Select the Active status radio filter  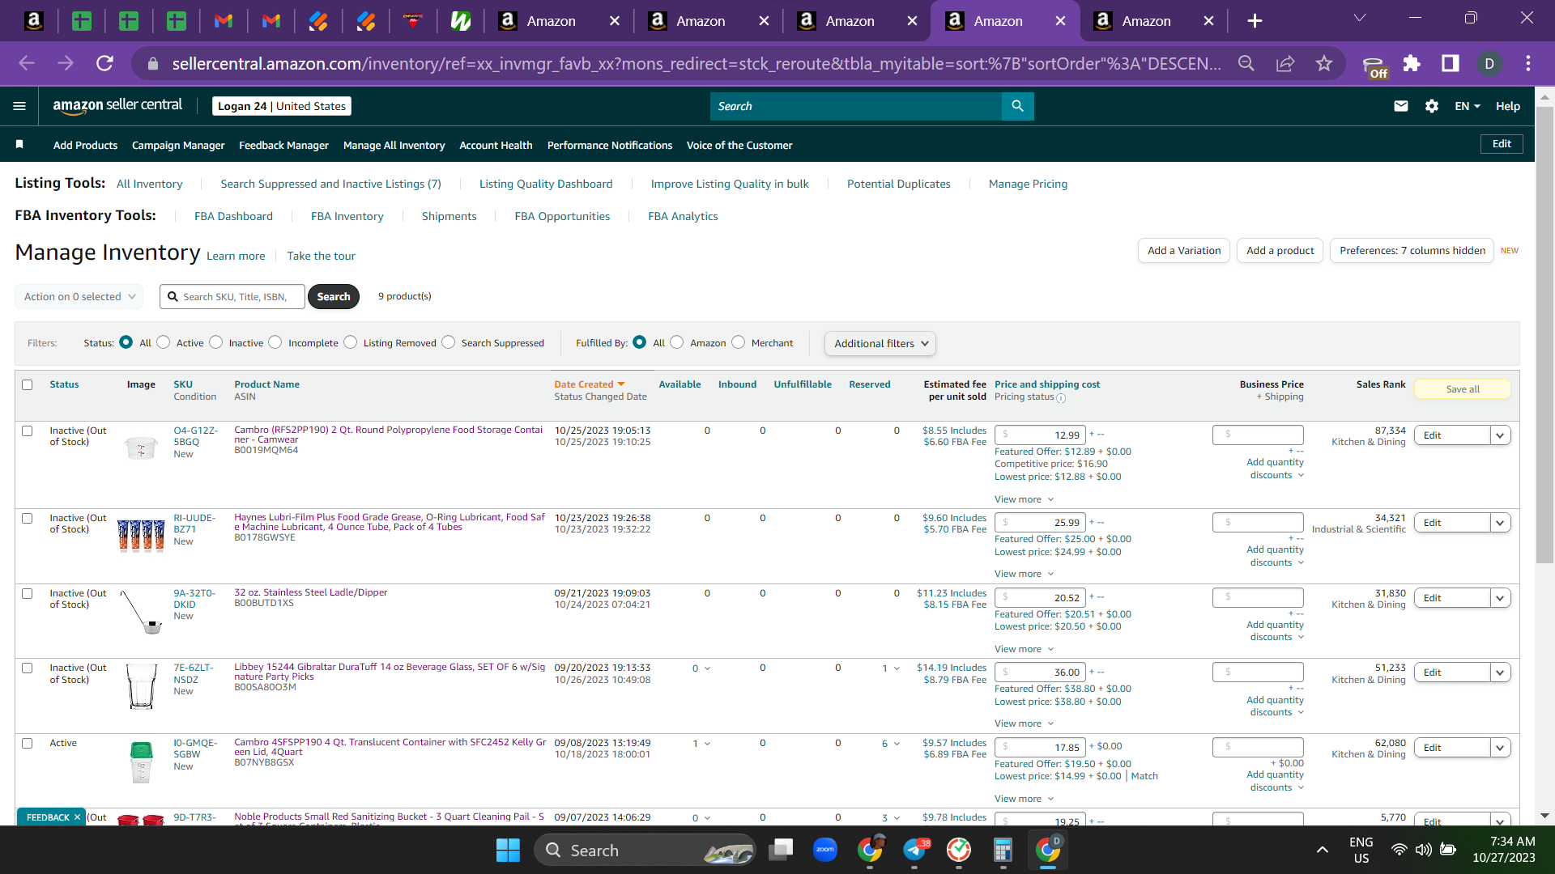164,342
